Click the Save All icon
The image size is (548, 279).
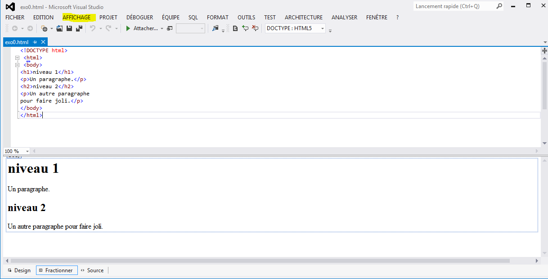[79, 28]
